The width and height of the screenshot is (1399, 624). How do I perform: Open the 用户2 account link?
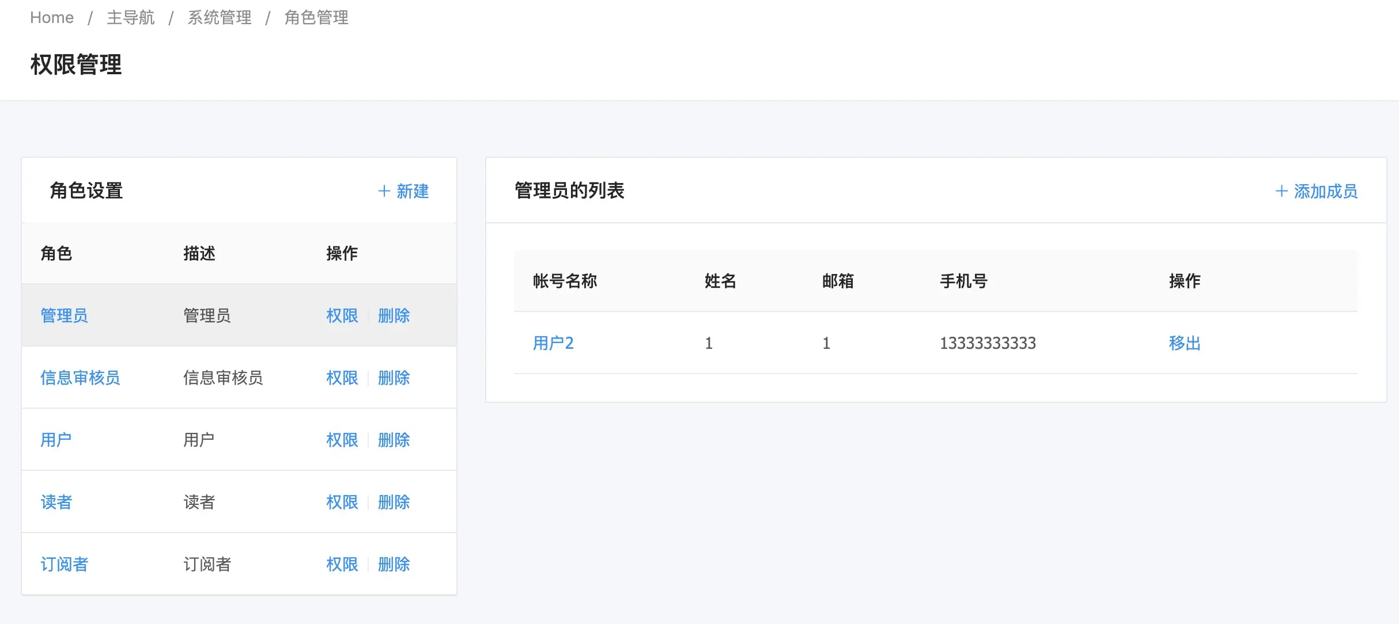[553, 343]
